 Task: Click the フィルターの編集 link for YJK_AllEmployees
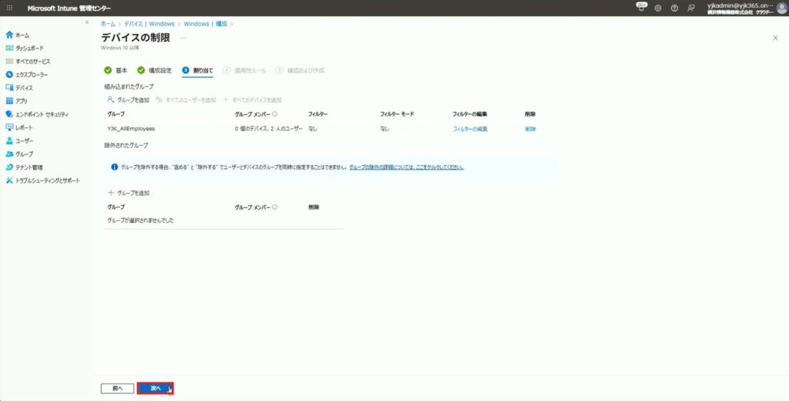[x=469, y=129]
